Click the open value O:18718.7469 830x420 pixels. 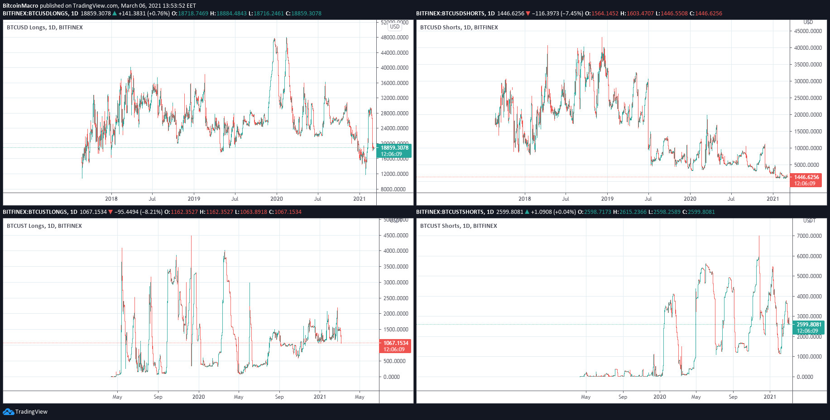pos(190,14)
